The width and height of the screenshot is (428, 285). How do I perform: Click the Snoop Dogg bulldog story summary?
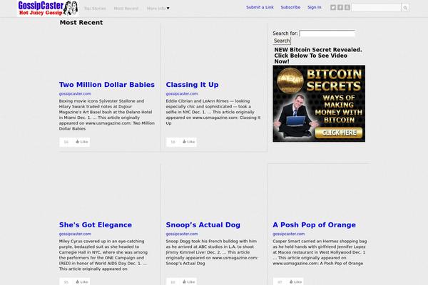[212, 252]
